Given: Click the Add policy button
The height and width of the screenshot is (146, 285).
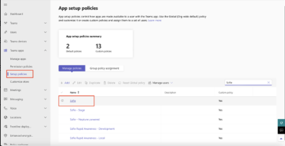Looking at the screenshot, I should (65, 83).
